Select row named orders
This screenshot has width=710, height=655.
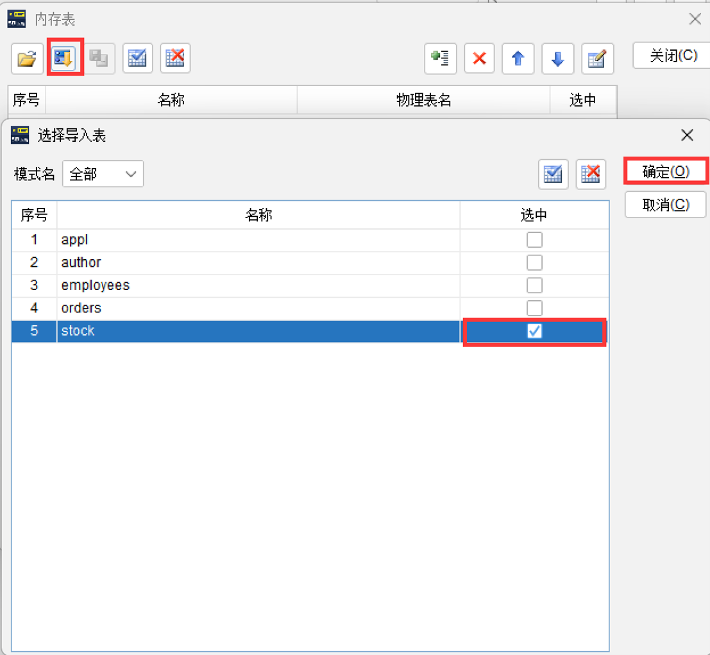pyautogui.click(x=310, y=308)
